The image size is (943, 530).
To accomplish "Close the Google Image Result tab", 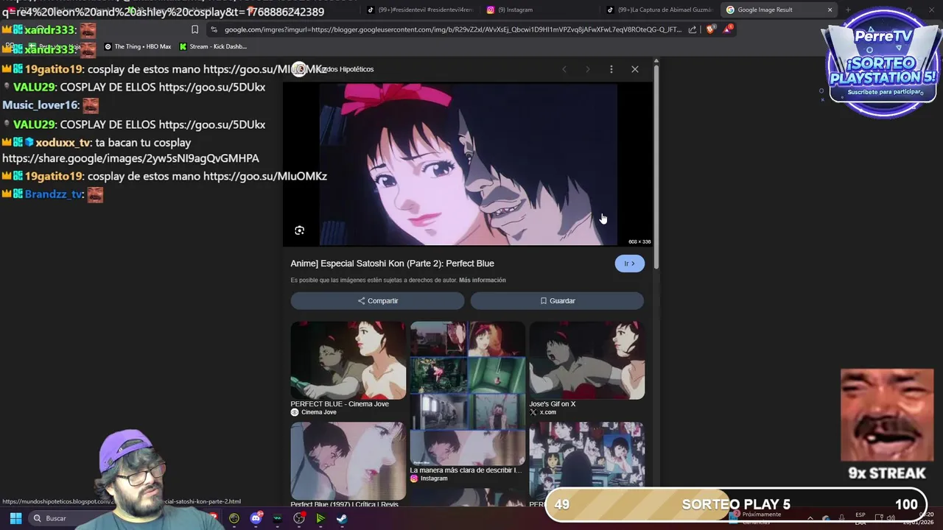I will 830,10.
